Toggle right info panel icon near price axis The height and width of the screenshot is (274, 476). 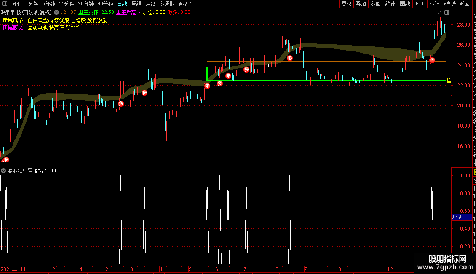point(447,12)
